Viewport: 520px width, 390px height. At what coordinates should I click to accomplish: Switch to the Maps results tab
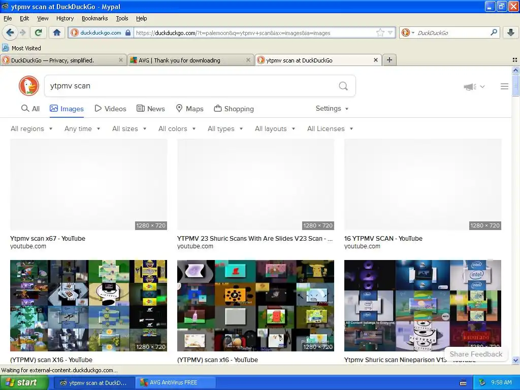(189, 109)
